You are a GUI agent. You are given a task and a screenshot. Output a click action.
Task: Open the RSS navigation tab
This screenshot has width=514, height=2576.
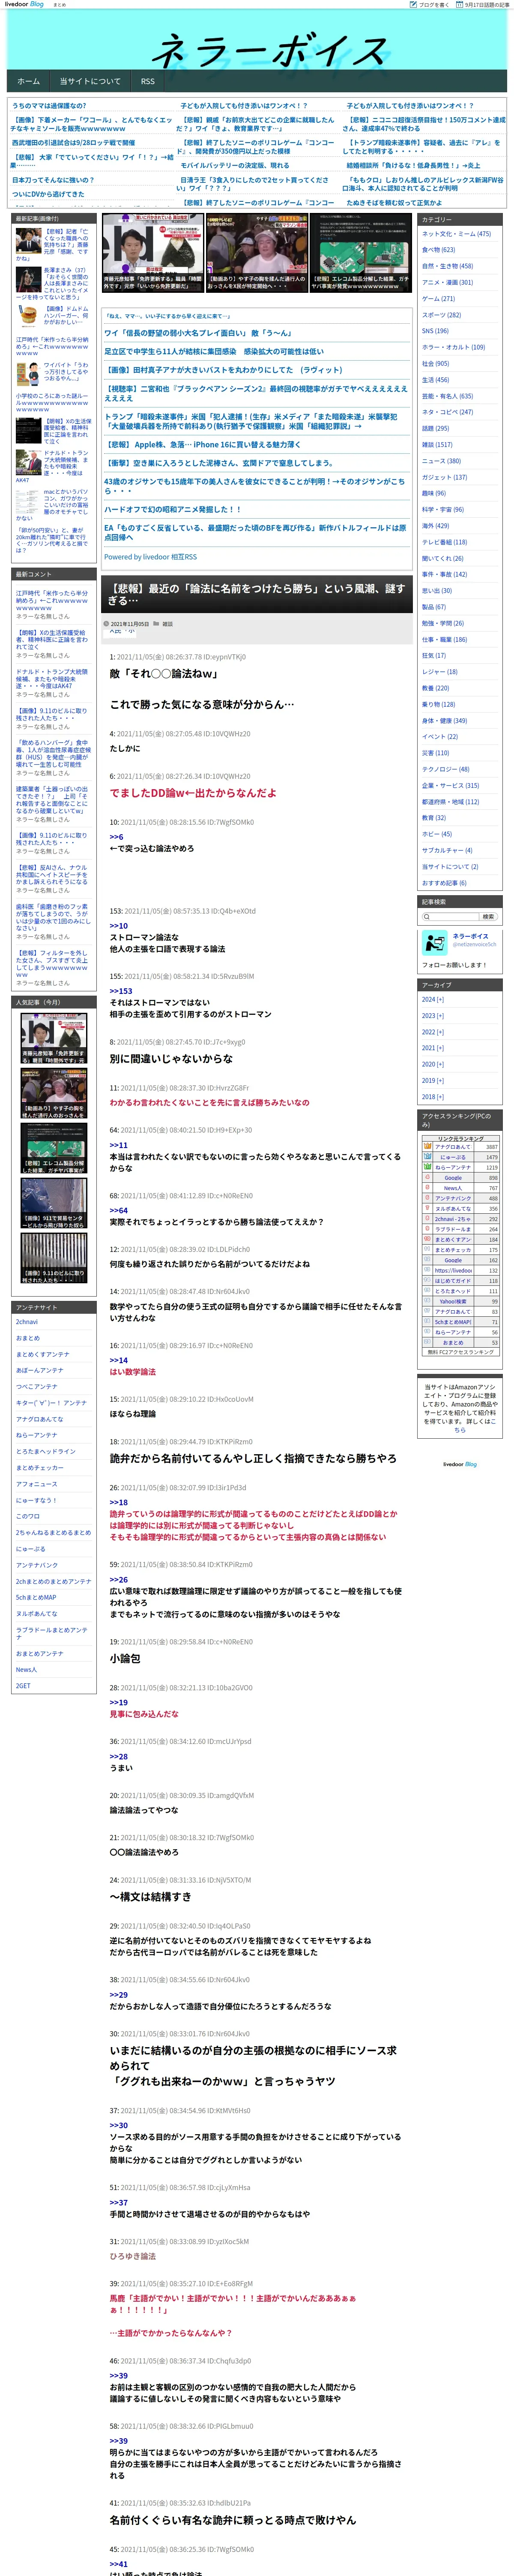coord(148,81)
